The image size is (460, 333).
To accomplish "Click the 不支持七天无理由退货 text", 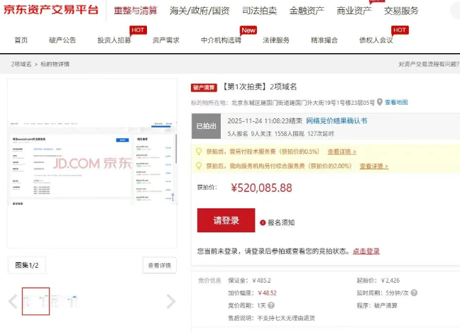I will [x=286, y=318].
